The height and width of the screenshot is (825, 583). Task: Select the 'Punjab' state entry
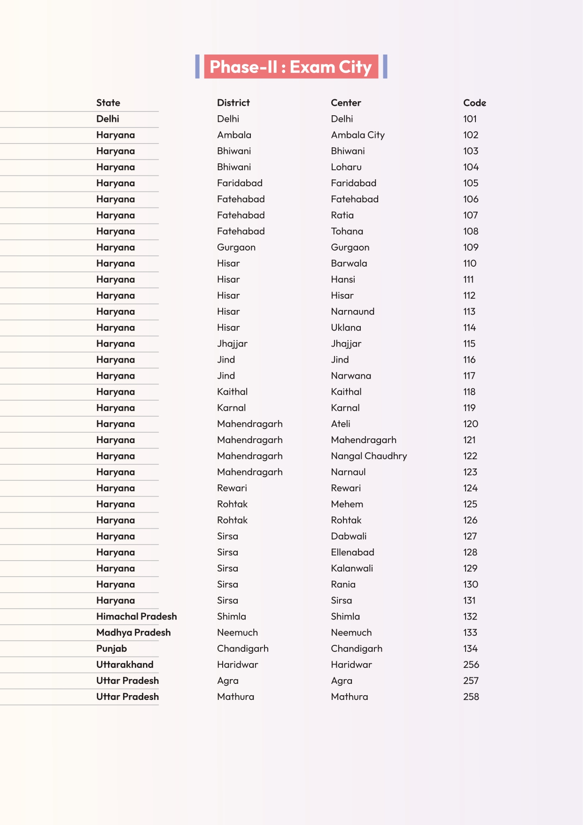(111, 649)
